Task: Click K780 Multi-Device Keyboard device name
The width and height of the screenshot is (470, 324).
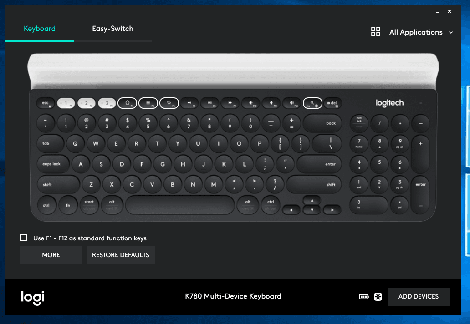Action: 233,296
